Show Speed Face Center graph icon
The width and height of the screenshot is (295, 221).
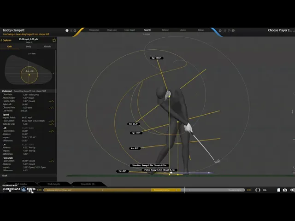[x=52, y=121]
